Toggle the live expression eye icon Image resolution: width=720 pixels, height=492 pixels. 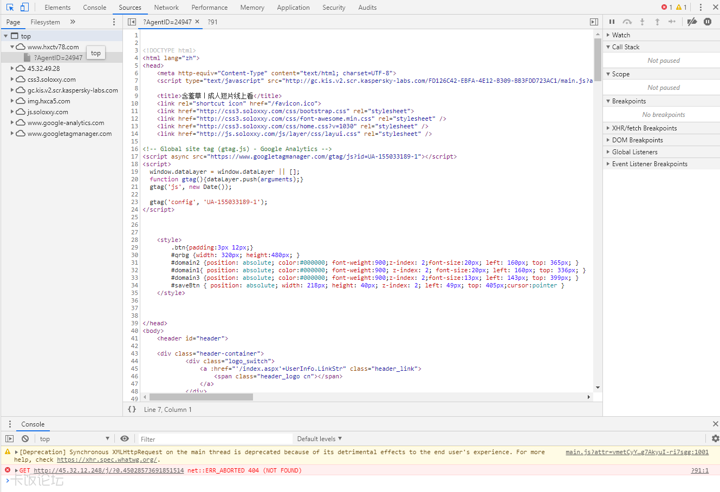tap(125, 438)
